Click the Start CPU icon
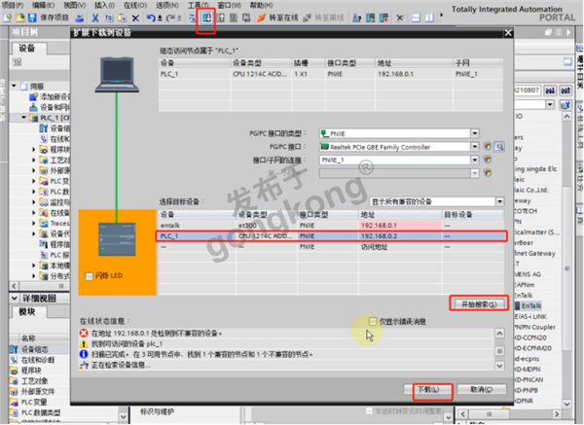Screen dimensions: 584x425 (x=370, y=18)
